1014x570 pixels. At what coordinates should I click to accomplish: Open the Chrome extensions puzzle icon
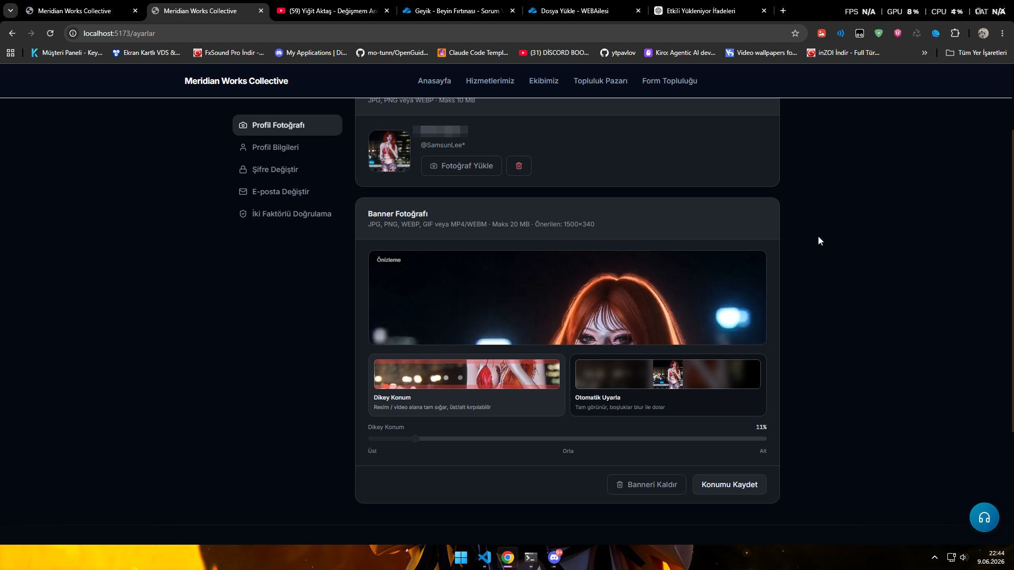(x=955, y=33)
